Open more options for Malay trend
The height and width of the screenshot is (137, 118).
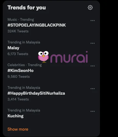pos(92,43)
